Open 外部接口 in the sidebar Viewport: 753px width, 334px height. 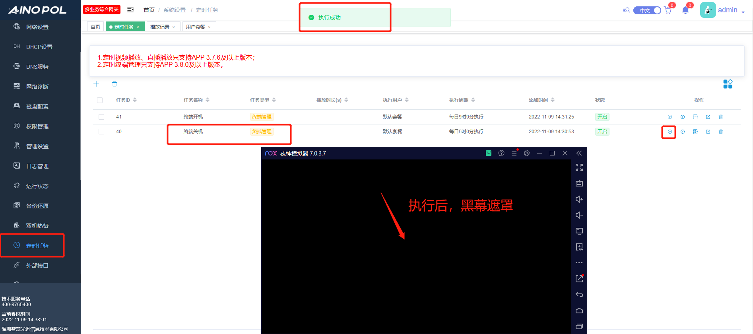(x=41, y=266)
